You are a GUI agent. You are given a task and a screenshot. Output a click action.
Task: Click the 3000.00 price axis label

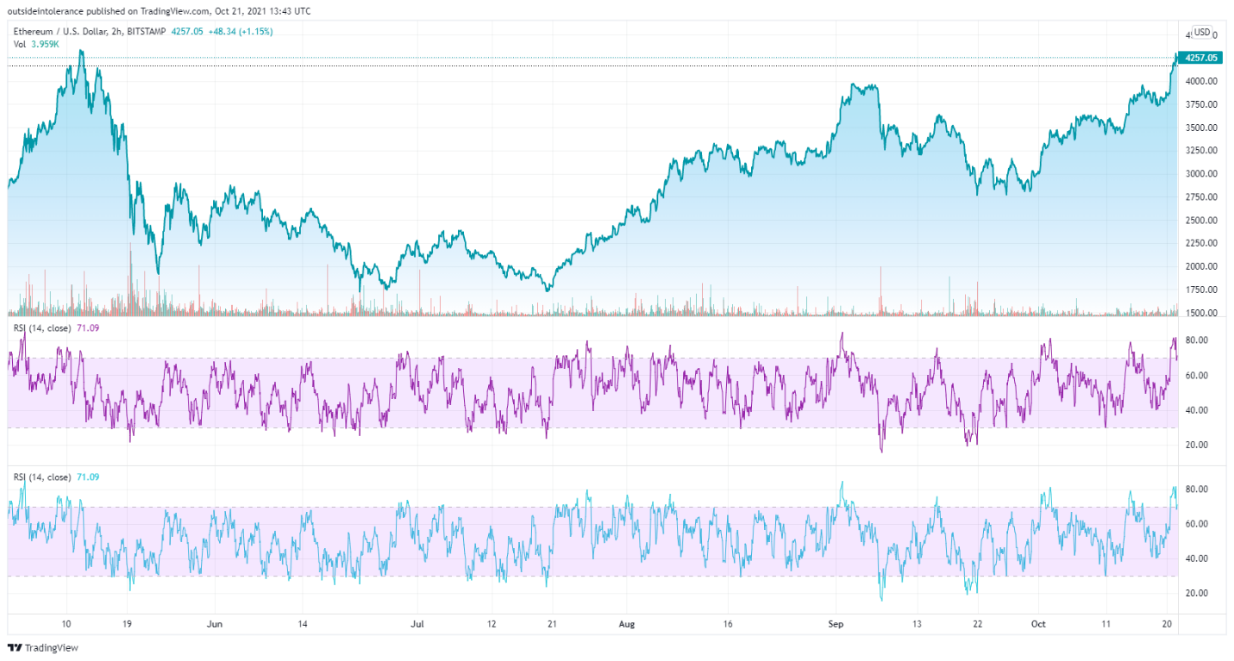1201,173
